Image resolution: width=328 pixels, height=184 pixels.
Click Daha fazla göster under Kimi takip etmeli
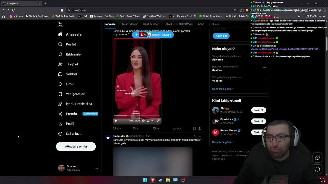coord(222,142)
